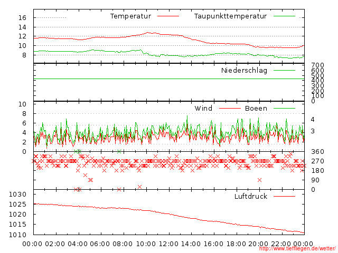Open the tieffliegen.de/wetter link

click(x=297, y=249)
